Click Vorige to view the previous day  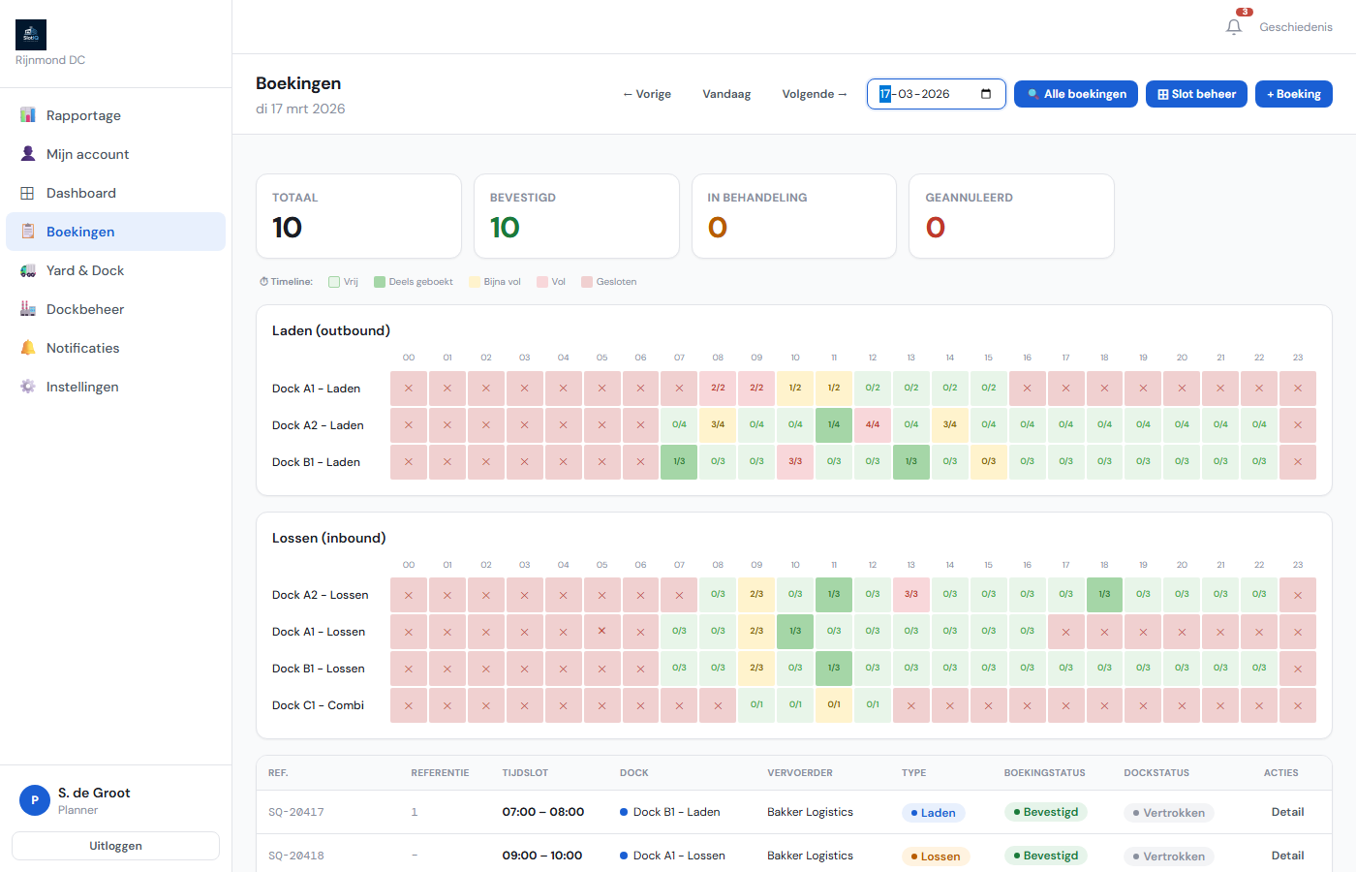647,94
